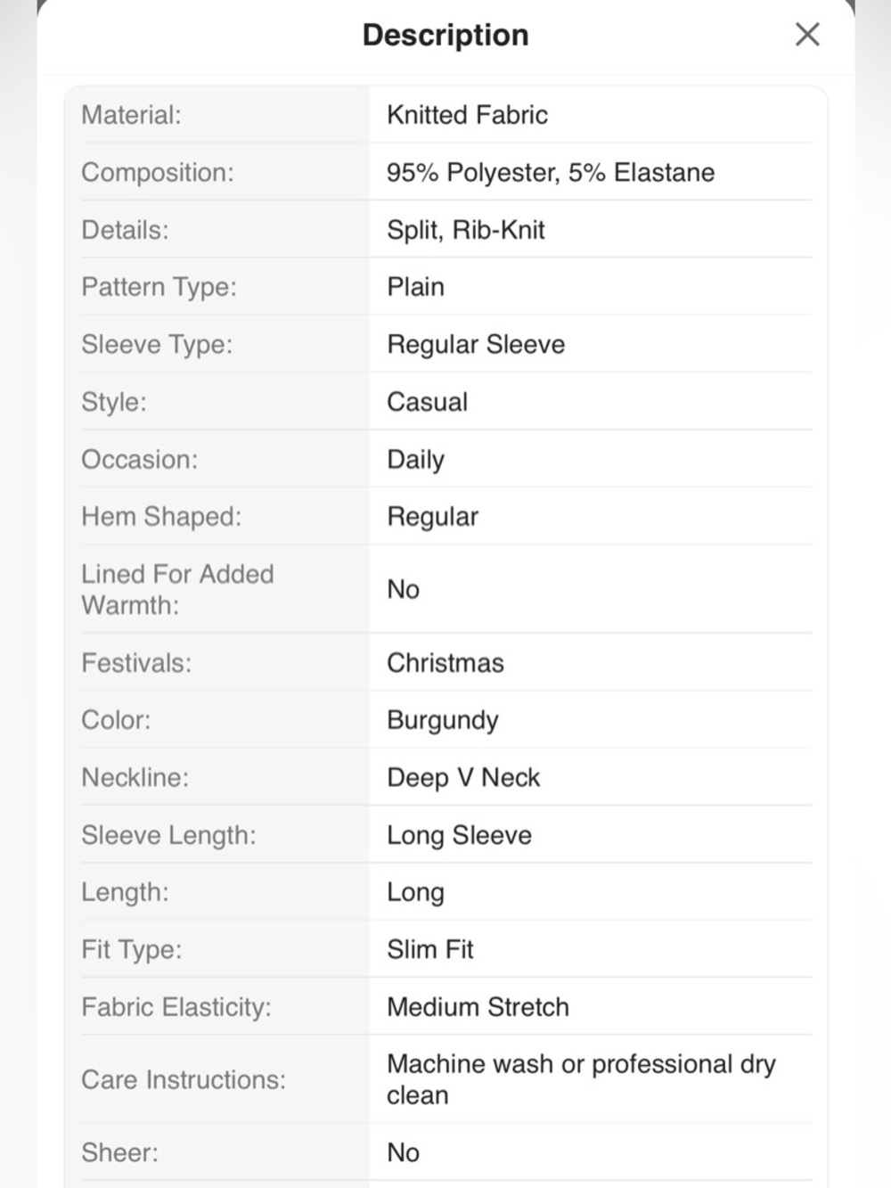
Task: Select the Regular Sleeve value
Action: (x=476, y=344)
